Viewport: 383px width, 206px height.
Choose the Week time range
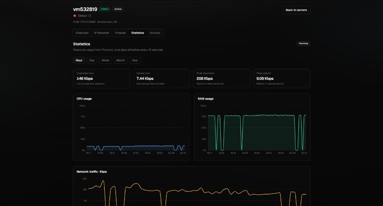pos(105,60)
